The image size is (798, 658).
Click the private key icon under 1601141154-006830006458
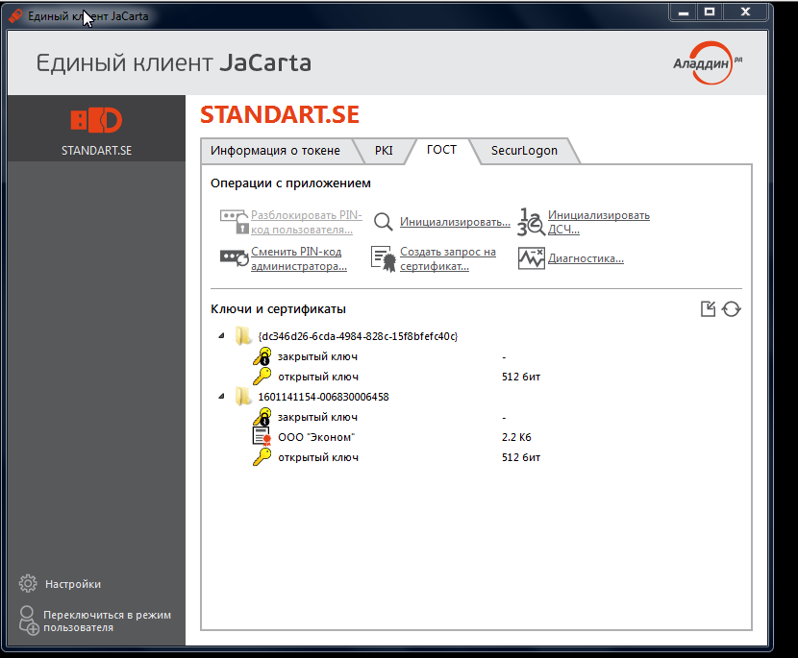coord(262,417)
